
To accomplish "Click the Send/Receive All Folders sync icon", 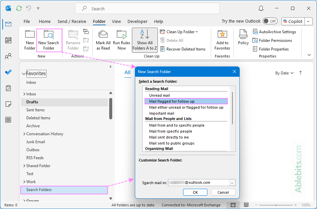I will 19,8.
